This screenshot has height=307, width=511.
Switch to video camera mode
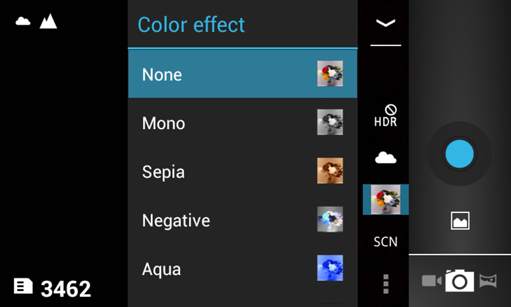point(431,281)
